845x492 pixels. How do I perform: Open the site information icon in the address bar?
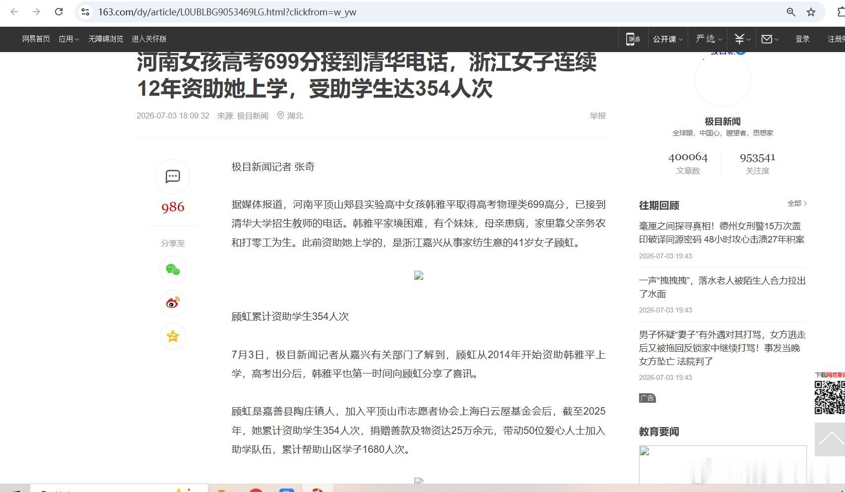[85, 12]
